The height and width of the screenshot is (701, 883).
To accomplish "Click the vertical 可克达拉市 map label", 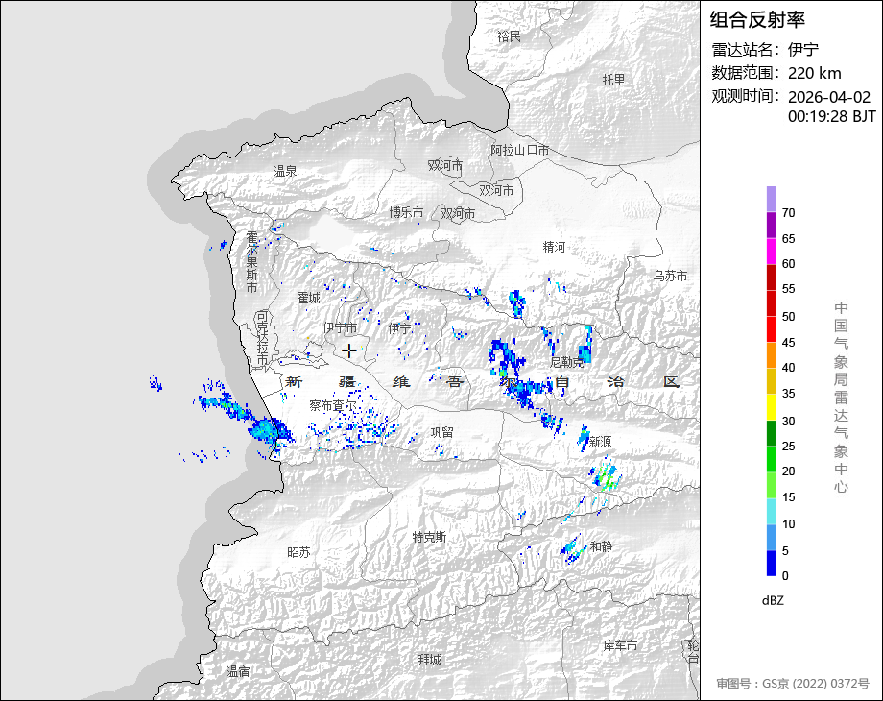I will 262,338.
